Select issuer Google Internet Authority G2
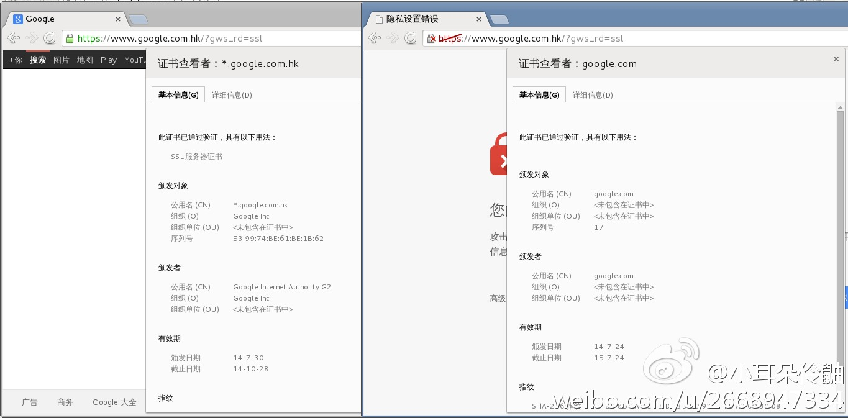848x418 pixels. coord(282,287)
